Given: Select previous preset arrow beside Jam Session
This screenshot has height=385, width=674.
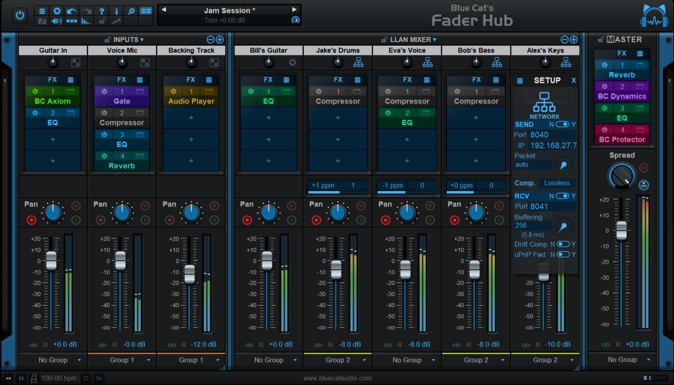Looking at the screenshot, I should [164, 10].
